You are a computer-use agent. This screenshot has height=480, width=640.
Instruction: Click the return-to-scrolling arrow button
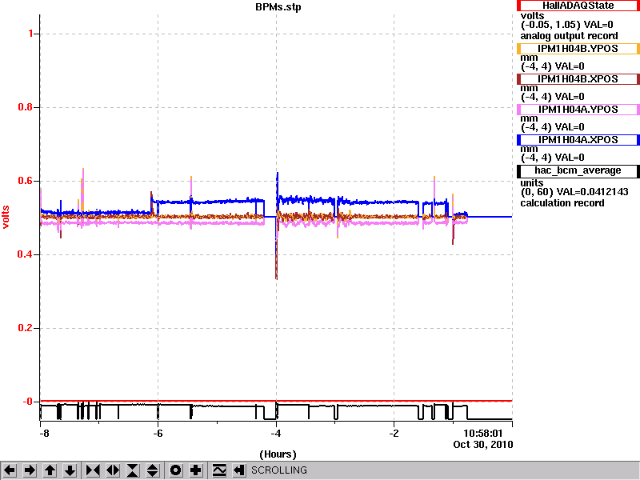pos(239,470)
